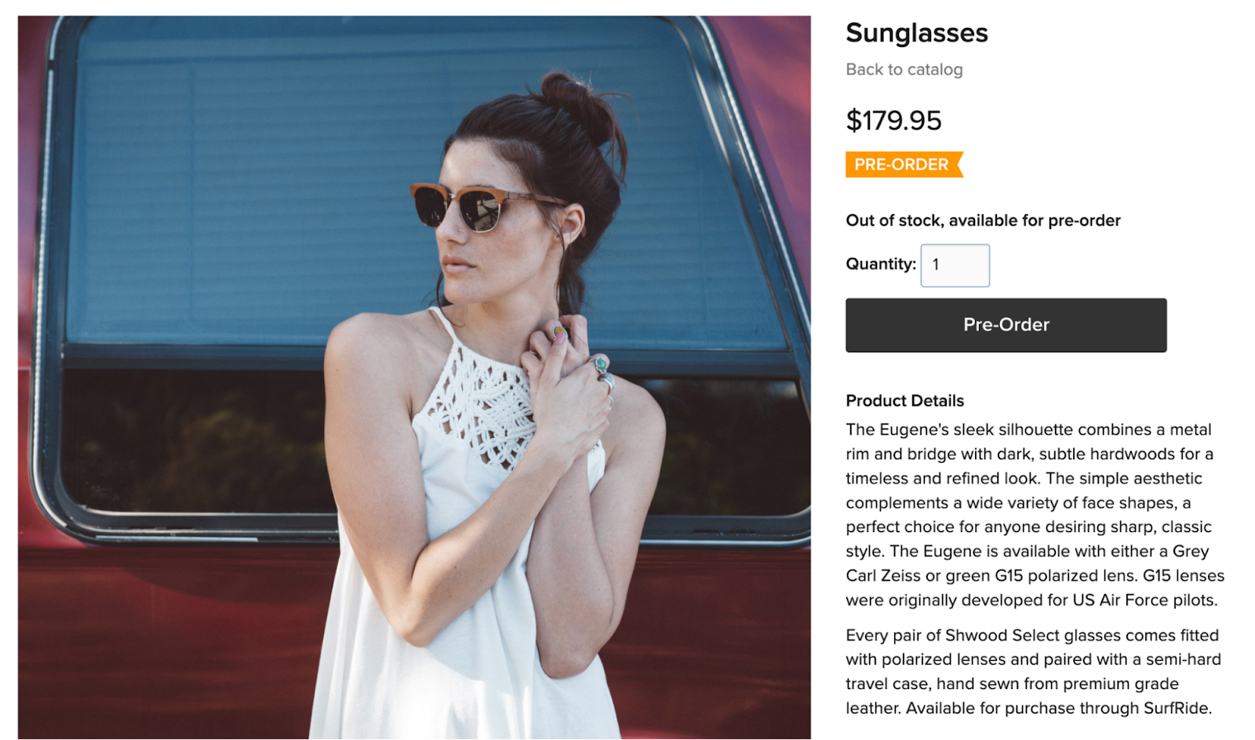1255x740 pixels.
Task: Focus the Quantity input field
Action: 955,265
